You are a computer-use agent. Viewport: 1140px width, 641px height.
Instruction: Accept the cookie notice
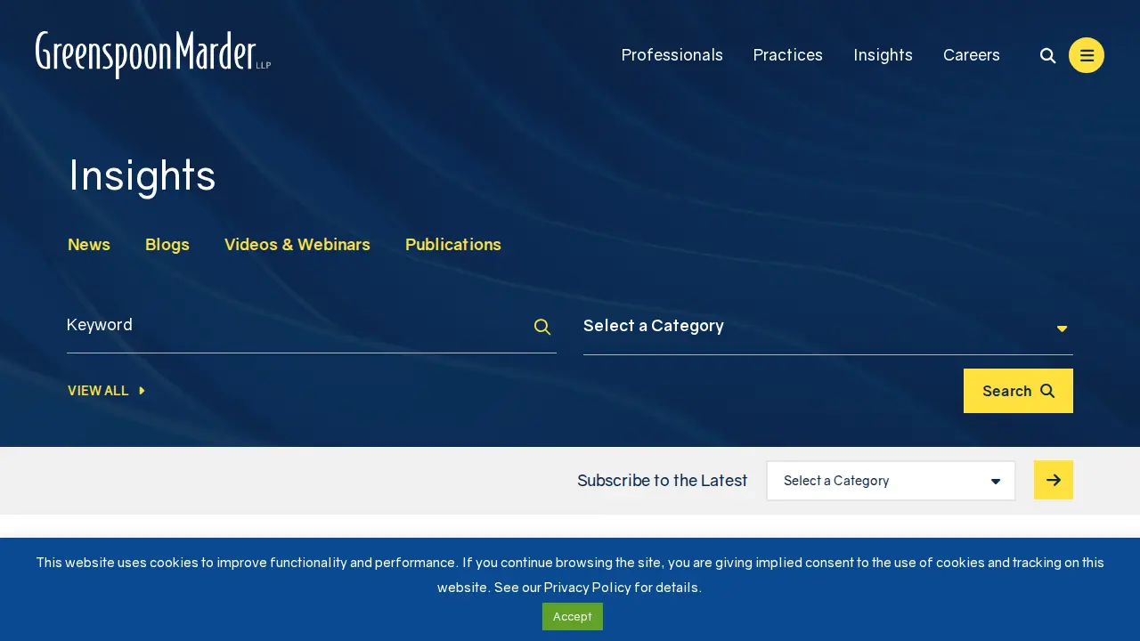click(573, 616)
